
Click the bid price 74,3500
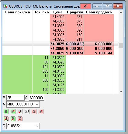[x=58, y=67]
